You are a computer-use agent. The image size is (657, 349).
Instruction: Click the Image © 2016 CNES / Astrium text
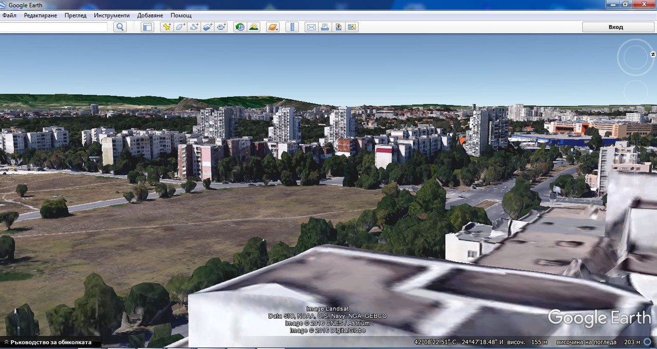pos(327,323)
